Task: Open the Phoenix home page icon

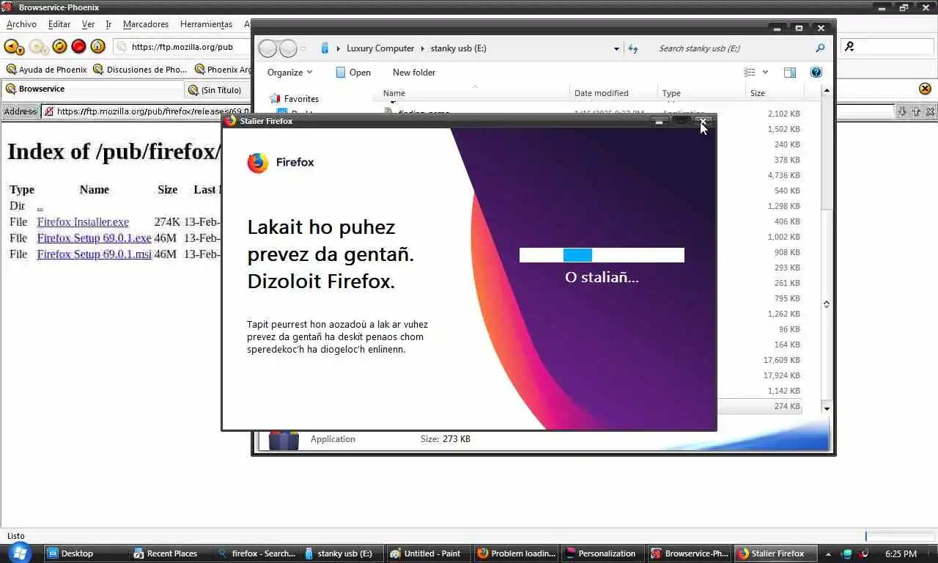Action: [x=97, y=46]
